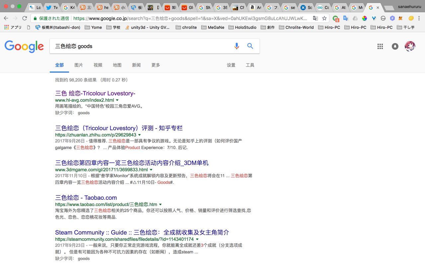
Task: Click the blue search magnifier icon
Action: point(250,46)
